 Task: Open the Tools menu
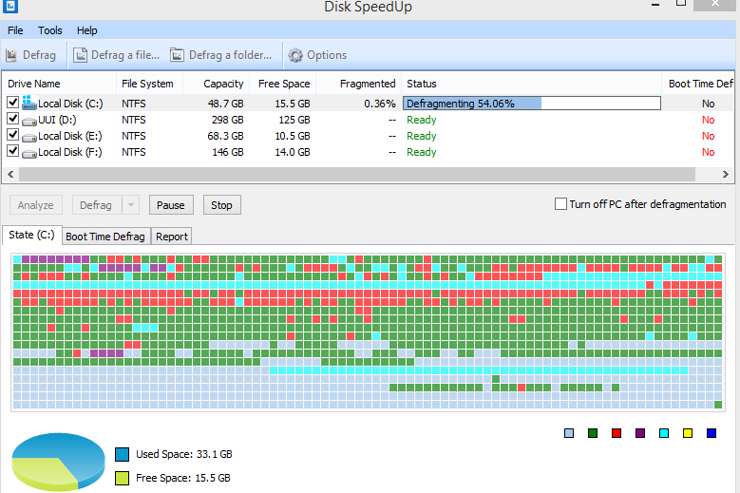click(x=50, y=30)
